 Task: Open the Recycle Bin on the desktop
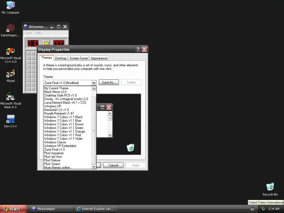(x=270, y=189)
